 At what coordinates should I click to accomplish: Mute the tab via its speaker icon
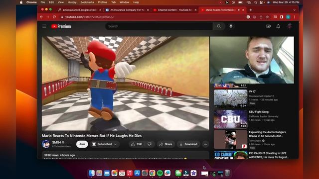(x=239, y=10)
